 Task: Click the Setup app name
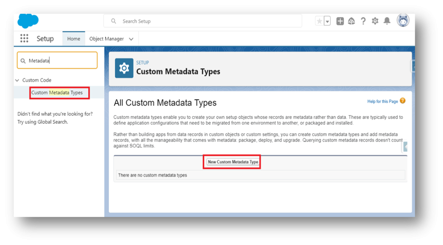[x=45, y=39]
